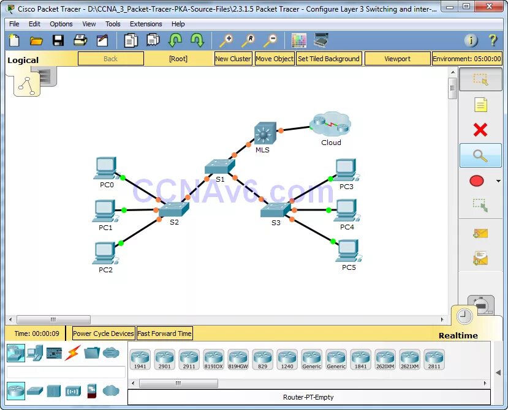Click the New Cluster button
Image resolution: width=508 pixels, height=410 pixels.
tap(233, 59)
